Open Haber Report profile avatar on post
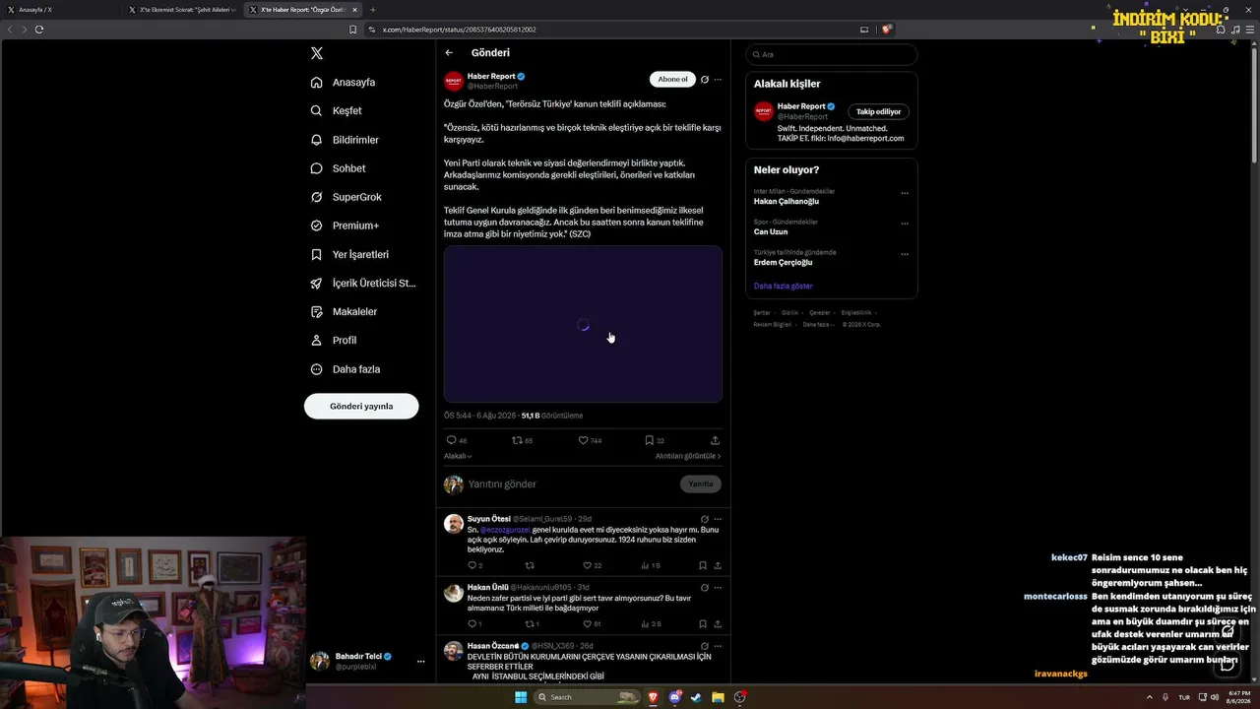The image size is (1260, 709). tap(454, 81)
